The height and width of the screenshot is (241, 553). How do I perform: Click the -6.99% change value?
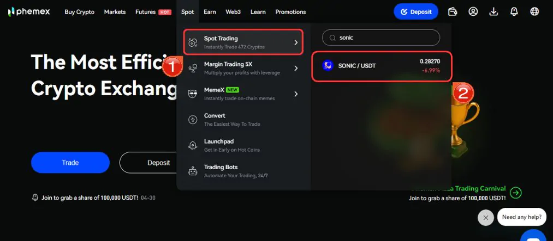click(x=431, y=70)
